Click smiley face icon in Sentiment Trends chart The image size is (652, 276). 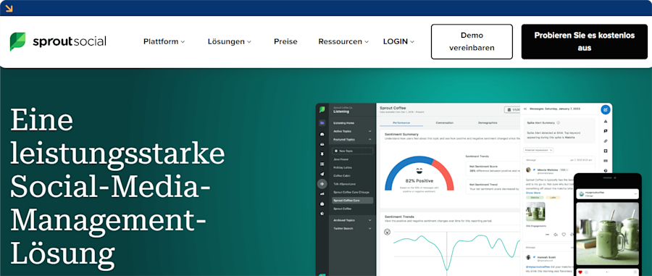tap(387, 232)
